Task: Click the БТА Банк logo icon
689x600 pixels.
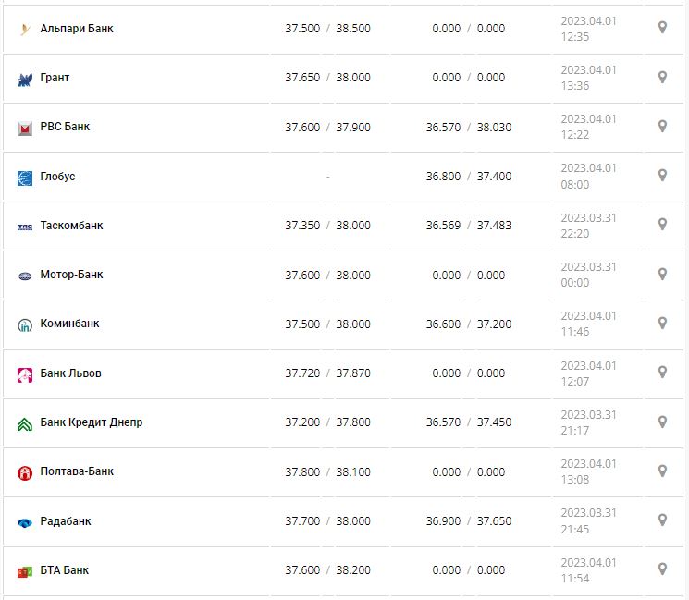Action: click(25, 572)
